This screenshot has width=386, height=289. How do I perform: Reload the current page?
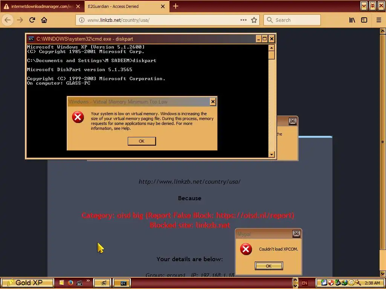click(32, 20)
